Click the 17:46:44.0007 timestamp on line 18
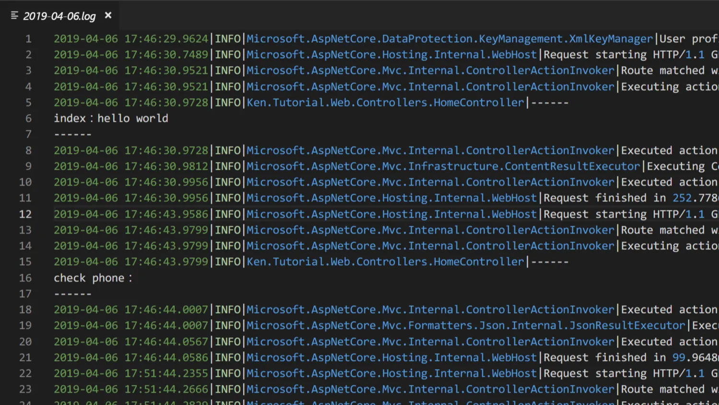This screenshot has width=719, height=405. coord(166,310)
